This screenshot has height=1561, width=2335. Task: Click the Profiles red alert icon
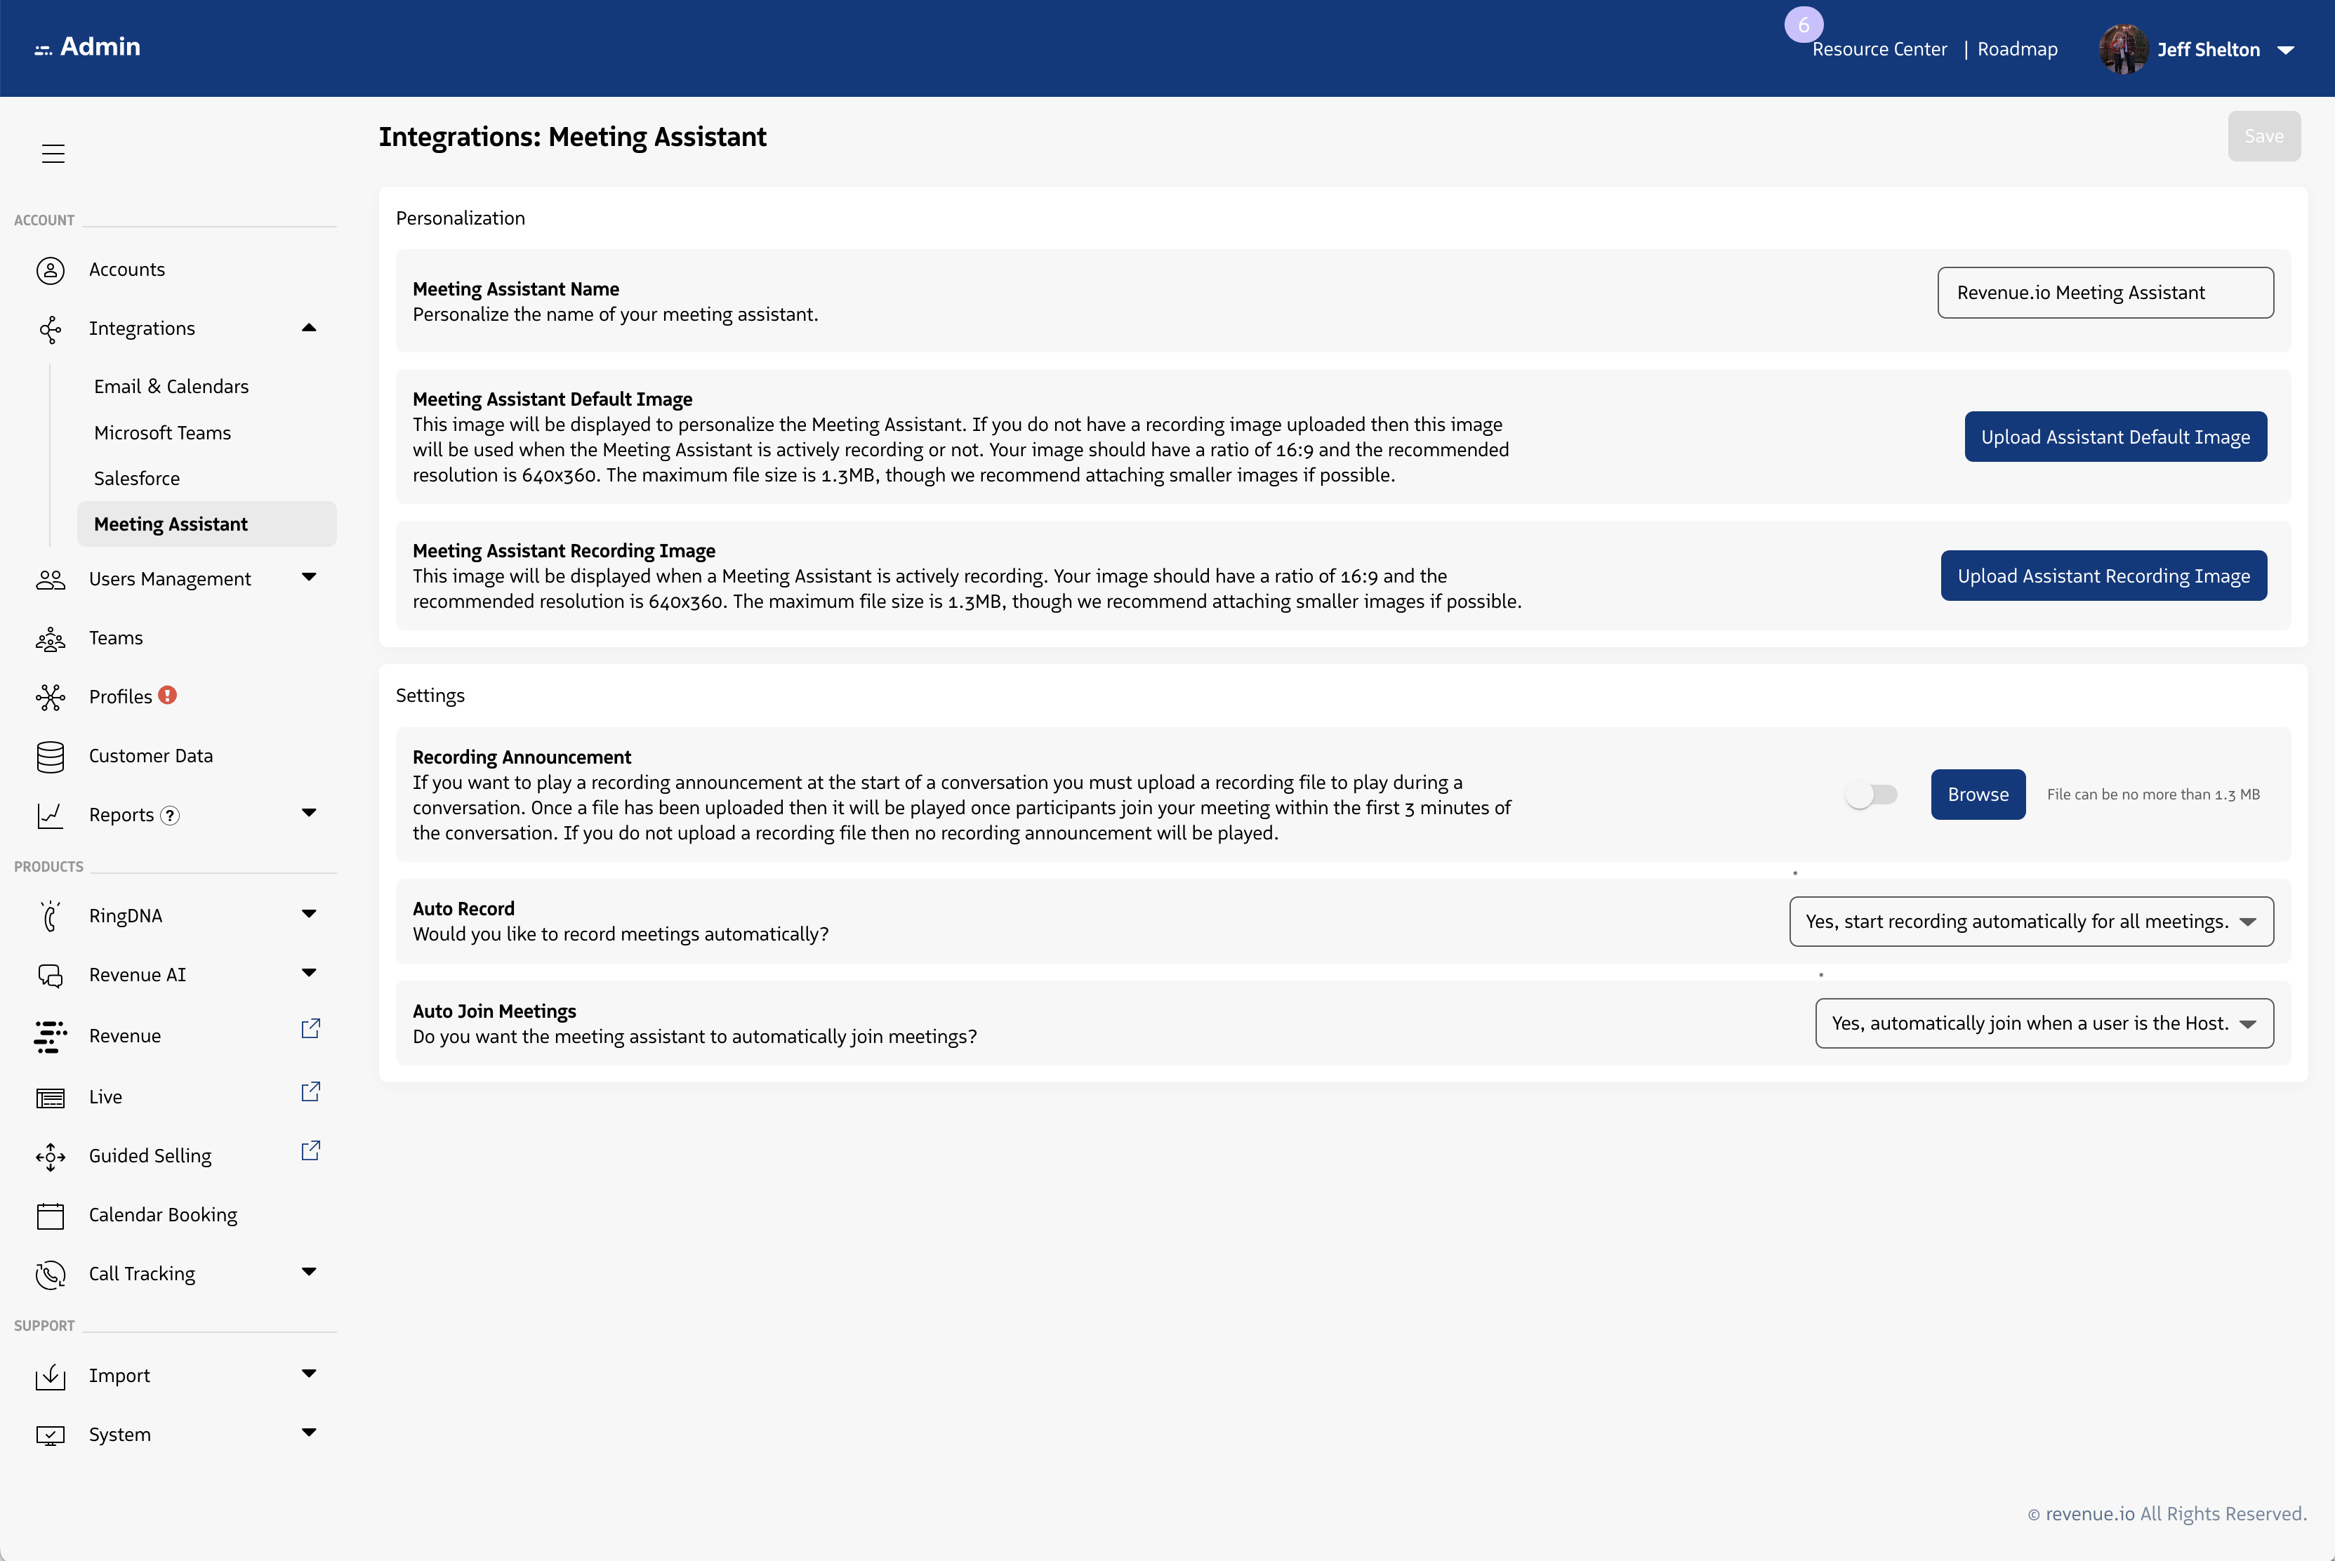(167, 695)
